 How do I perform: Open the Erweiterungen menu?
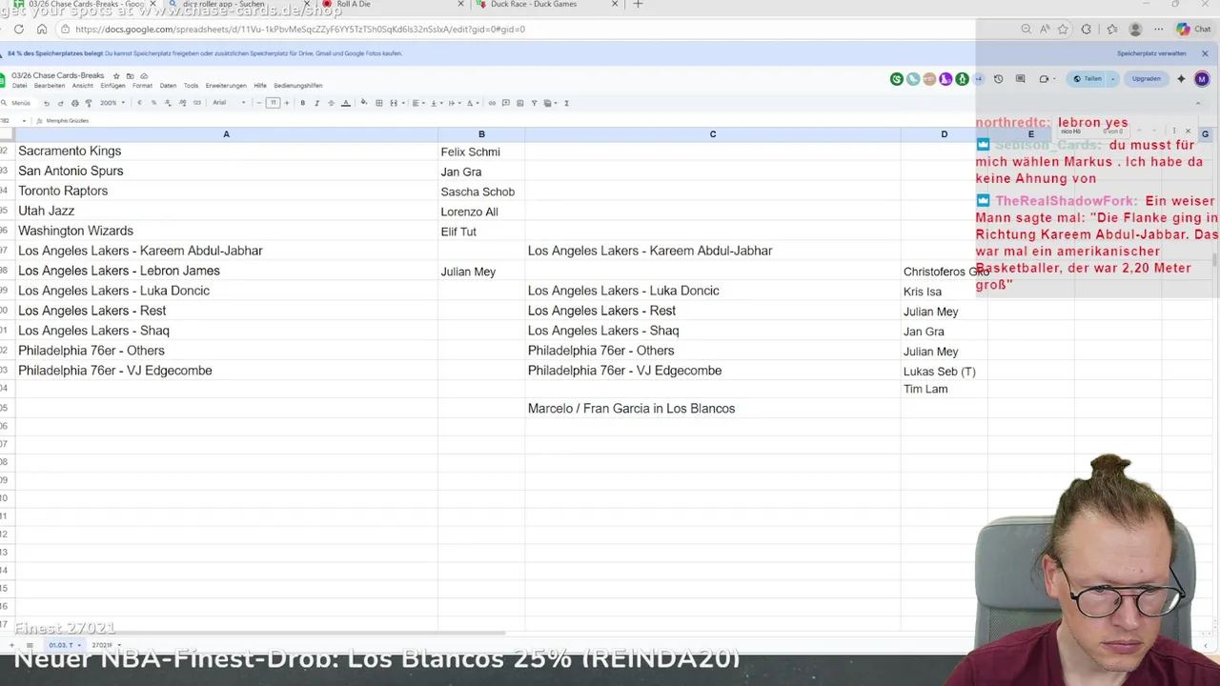coord(226,86)
